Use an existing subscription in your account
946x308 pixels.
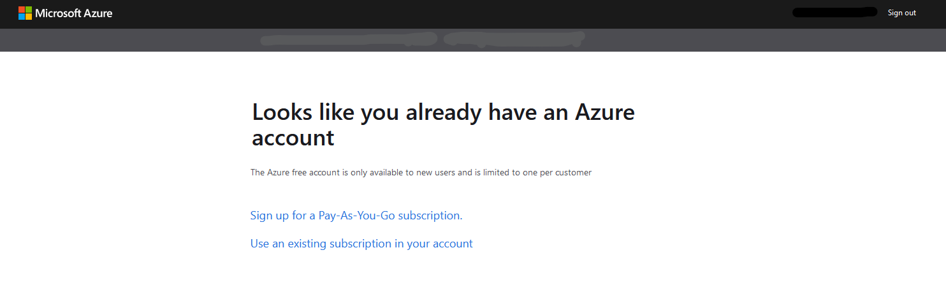(x=361, y=244)
